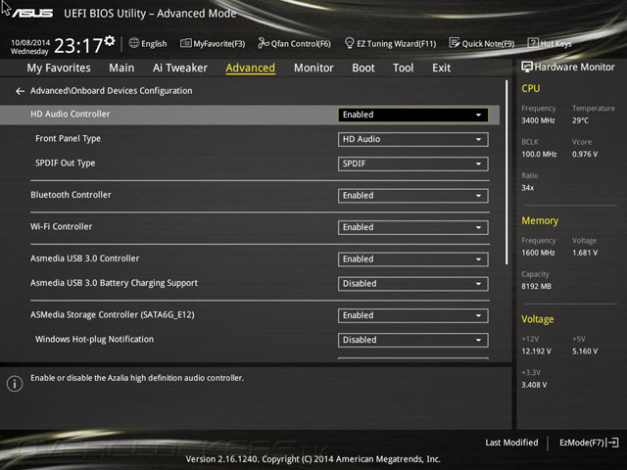627x470 pixels.
Task: Open the clock settings gear icon
Action: [110, 41]
